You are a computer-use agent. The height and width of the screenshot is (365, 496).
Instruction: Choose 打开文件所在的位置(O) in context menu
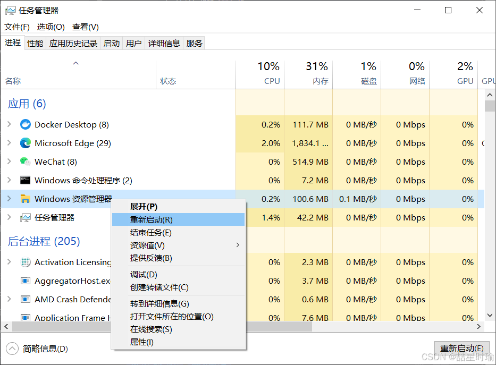coord(179,317)
